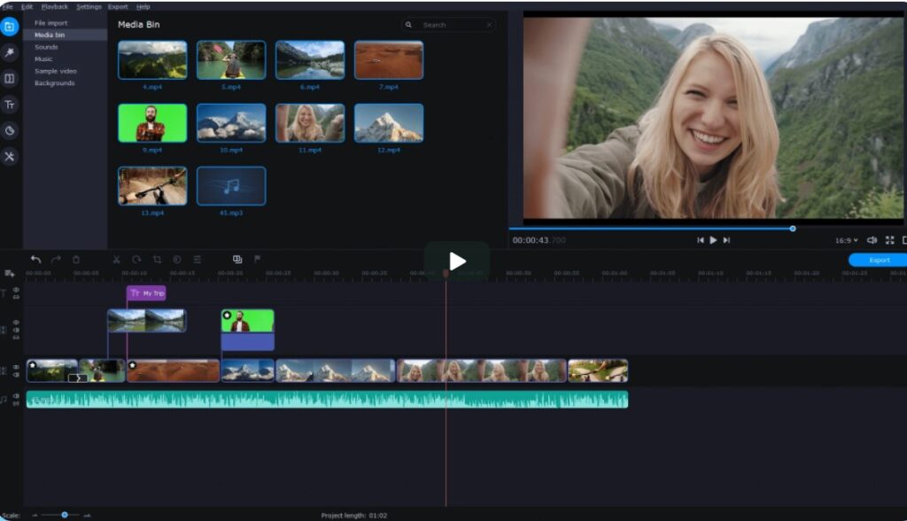The width and height of the screenshot is (907, 521).
Task: Enter full screen preview mode
Action: (x=889, y=240)
